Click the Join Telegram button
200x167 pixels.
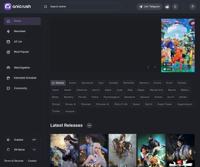149,7
